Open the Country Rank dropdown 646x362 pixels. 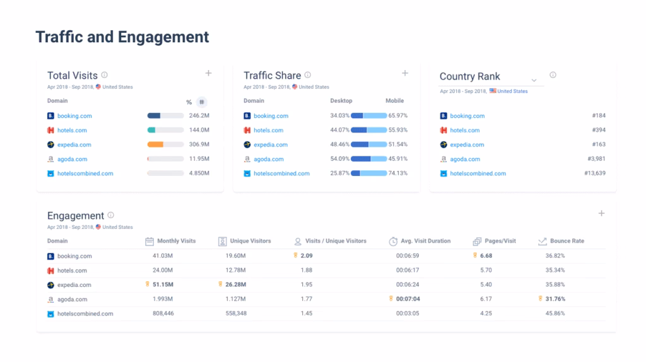[x=534, y=80]
